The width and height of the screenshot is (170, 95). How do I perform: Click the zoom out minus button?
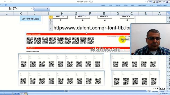13,94
